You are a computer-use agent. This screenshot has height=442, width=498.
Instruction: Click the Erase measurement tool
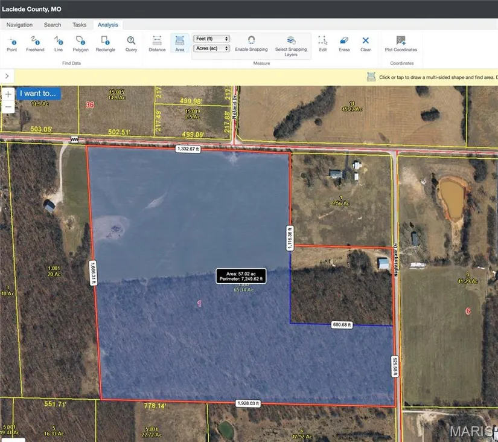click(344, 43)
